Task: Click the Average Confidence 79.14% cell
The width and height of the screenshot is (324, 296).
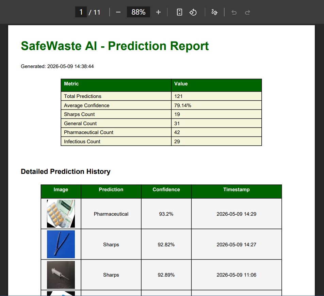Action: (x=216, y=105)
